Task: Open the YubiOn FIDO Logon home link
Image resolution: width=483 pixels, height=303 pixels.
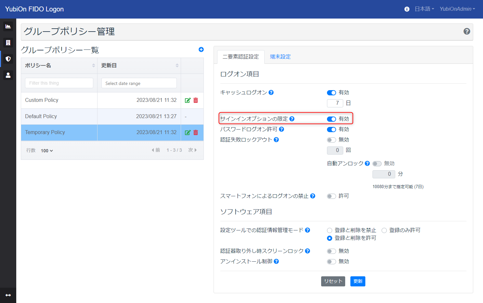Action: tap(34, 9)
